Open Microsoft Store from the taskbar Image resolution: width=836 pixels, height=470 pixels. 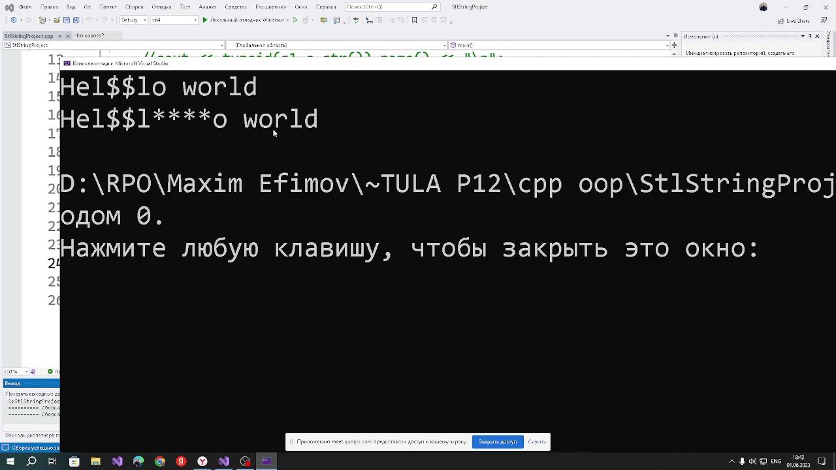coord(74,462)
